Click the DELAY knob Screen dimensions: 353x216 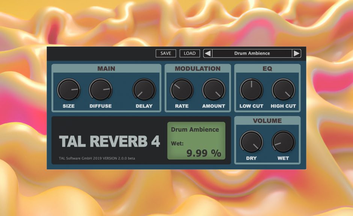[144, 90]
